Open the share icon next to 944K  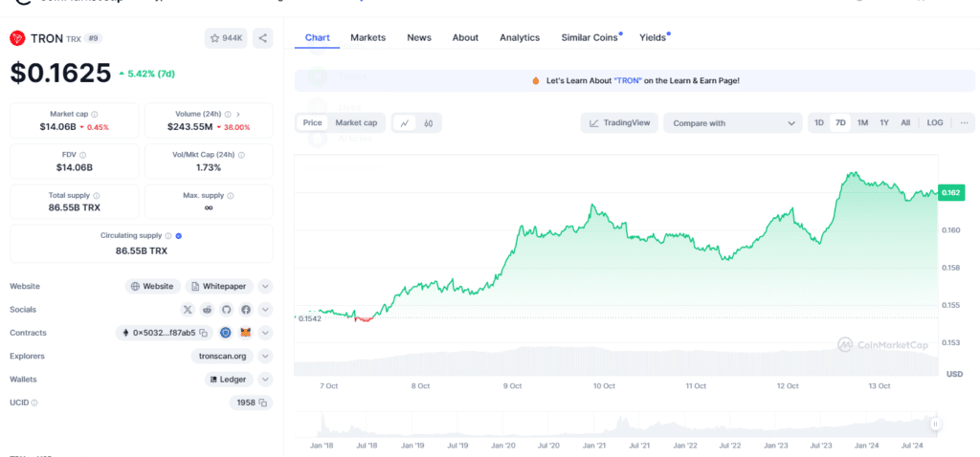(262, 38)
